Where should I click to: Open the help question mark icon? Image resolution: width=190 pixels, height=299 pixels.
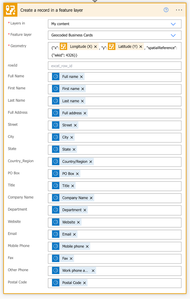[166, 10]
